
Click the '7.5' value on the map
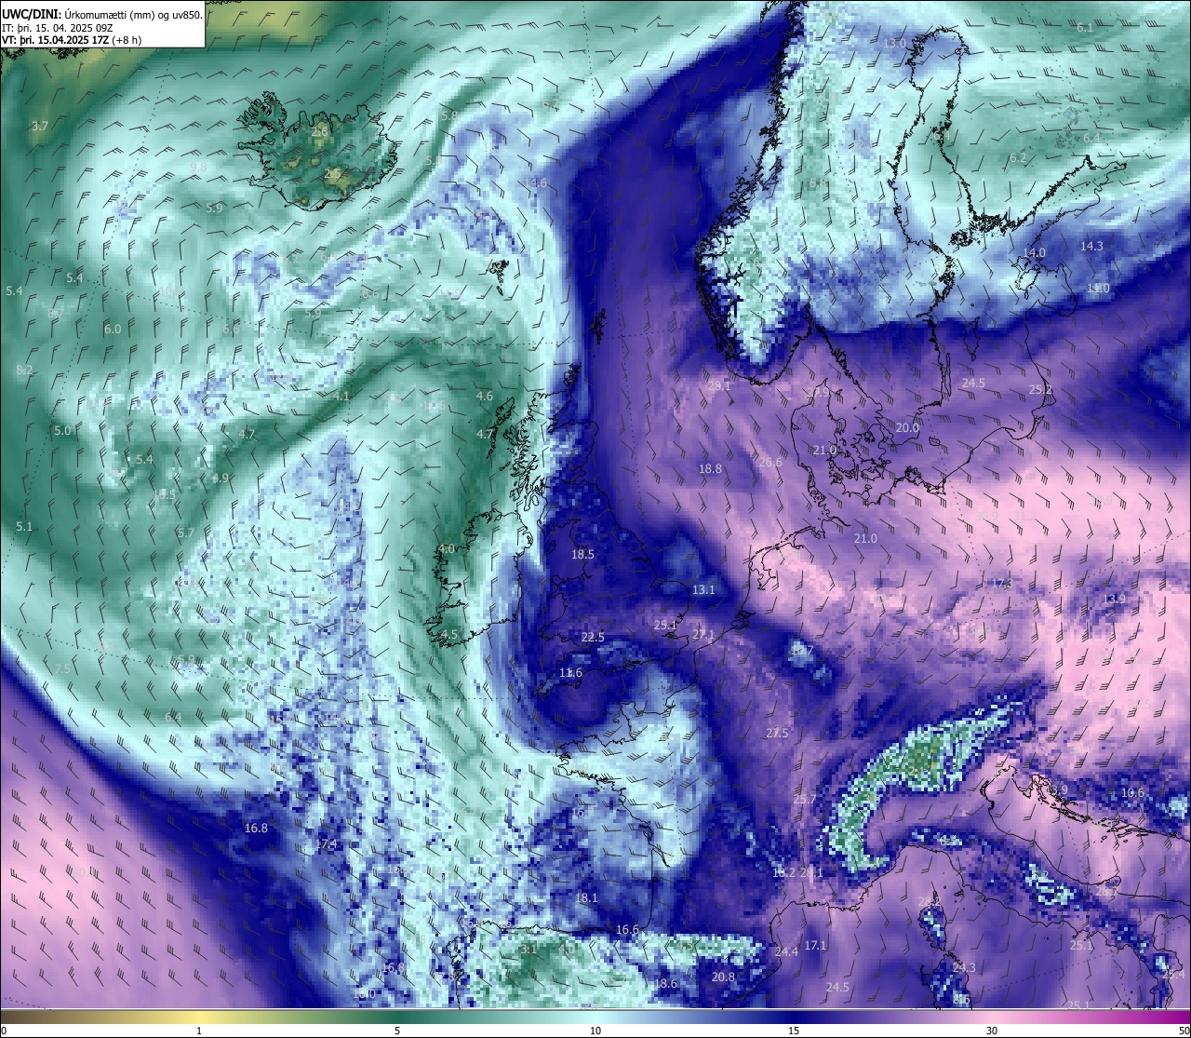(x=62, y=669)
